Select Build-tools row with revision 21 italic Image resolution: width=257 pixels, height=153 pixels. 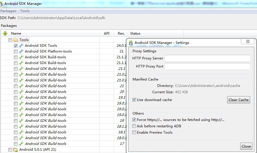tap(45, 86)
